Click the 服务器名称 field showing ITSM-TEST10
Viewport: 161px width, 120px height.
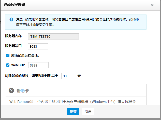point(53,36)
